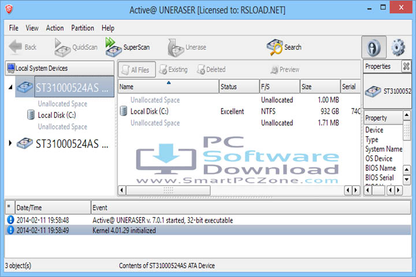
Task: Click the Local Disk (C:) icon in the tree
Action: 31,115
